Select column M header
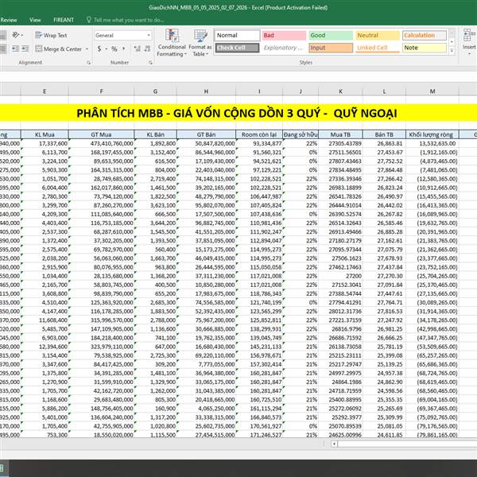This screenshot has height=477, width=477. click(432, 91)
